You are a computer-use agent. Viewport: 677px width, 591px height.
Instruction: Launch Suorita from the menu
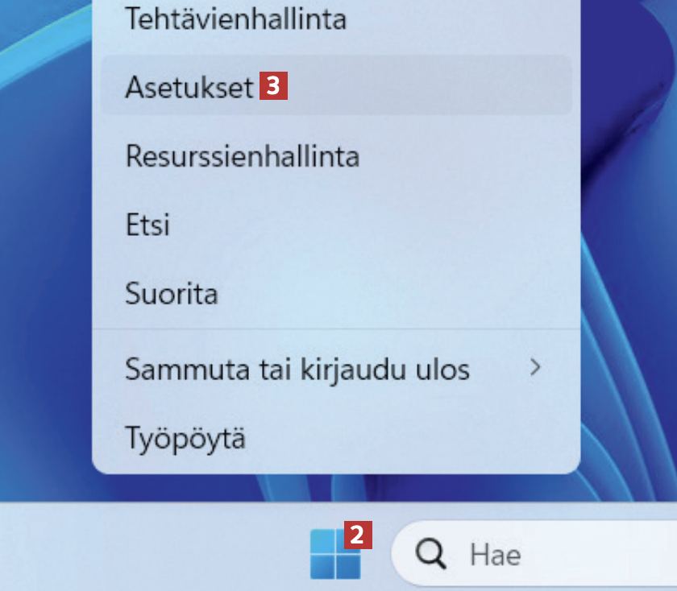[171, 293]
